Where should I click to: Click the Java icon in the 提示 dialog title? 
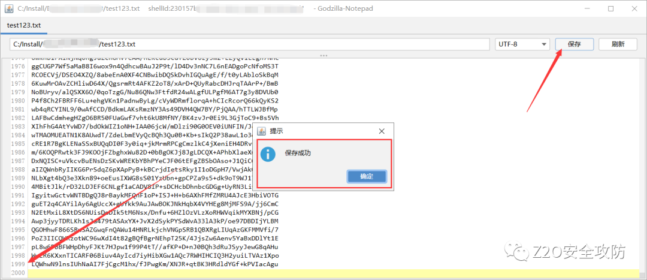tap(262, 131)
